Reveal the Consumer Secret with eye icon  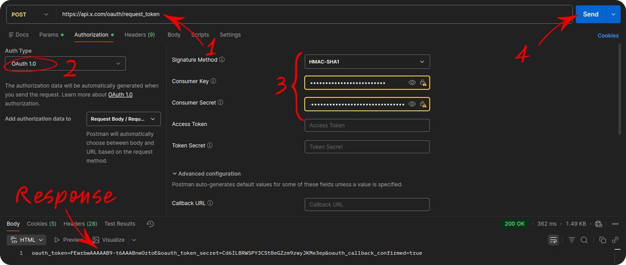coord(412,104)
